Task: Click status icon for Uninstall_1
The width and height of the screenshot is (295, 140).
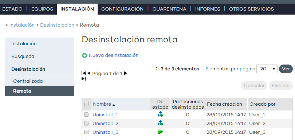Action: click(160, 114)
